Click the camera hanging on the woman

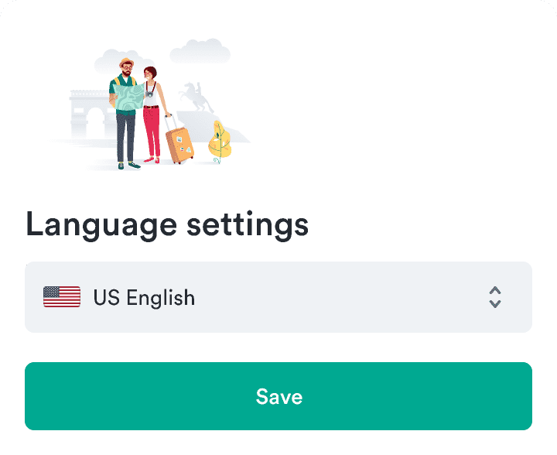point(149,94)
